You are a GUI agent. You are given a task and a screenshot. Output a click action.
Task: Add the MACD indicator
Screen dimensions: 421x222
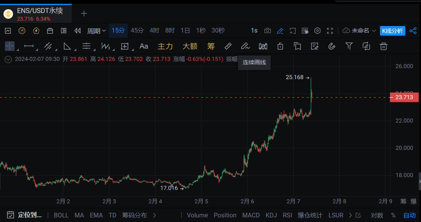click(251, 215)
